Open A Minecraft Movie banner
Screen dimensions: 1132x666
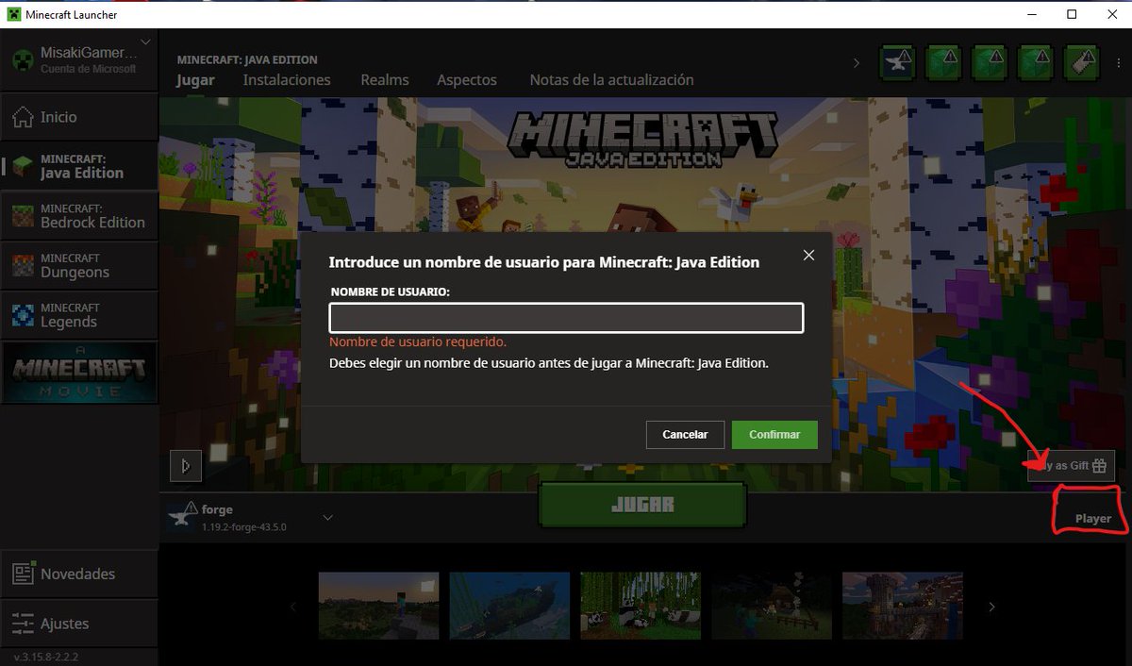point(79,373)
